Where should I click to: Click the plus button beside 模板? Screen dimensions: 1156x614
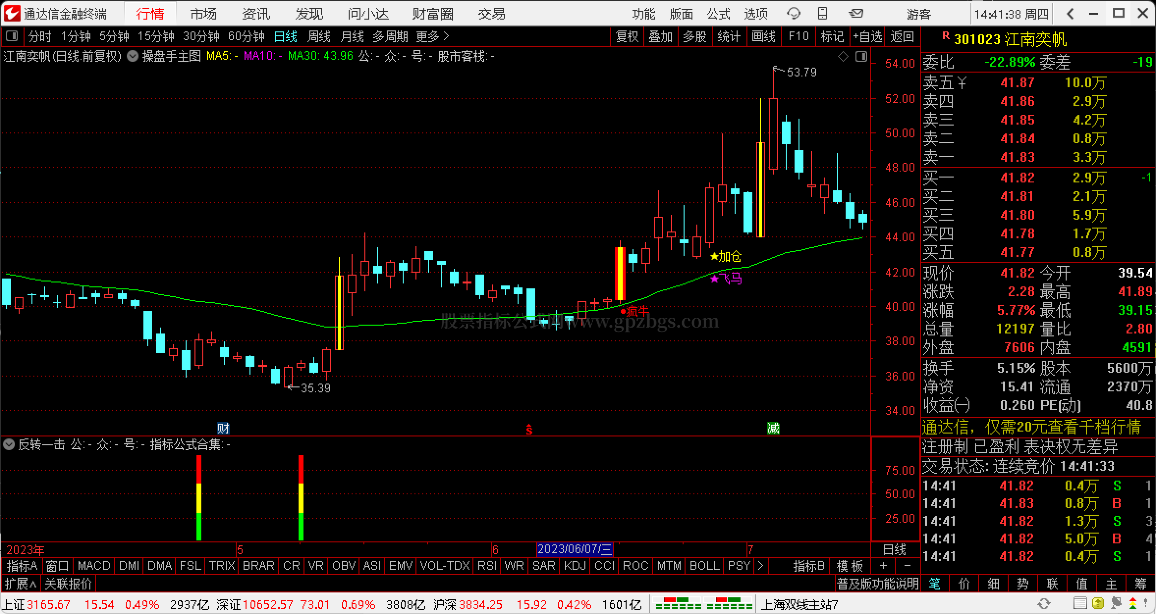point(883,566)
